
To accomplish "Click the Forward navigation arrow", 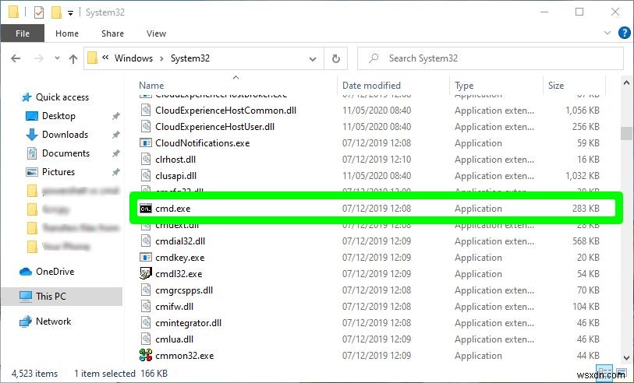I will point(39,58).
